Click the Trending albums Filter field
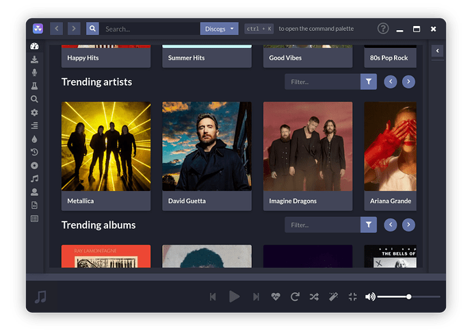472x330 pixels. point(322,225)
